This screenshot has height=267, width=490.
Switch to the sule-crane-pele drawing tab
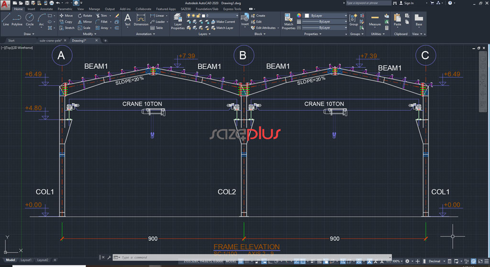coord(51,41)
